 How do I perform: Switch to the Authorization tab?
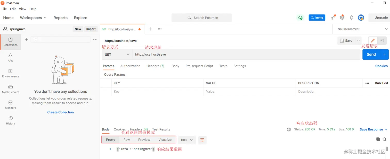point(130,66)
